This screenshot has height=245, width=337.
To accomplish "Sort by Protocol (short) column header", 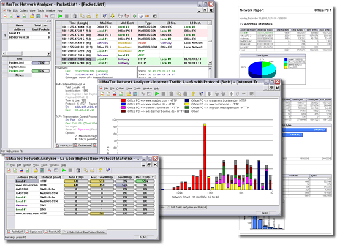I will tap(51, 177).
